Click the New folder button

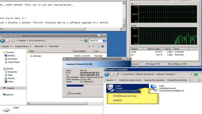coord(54,46)
